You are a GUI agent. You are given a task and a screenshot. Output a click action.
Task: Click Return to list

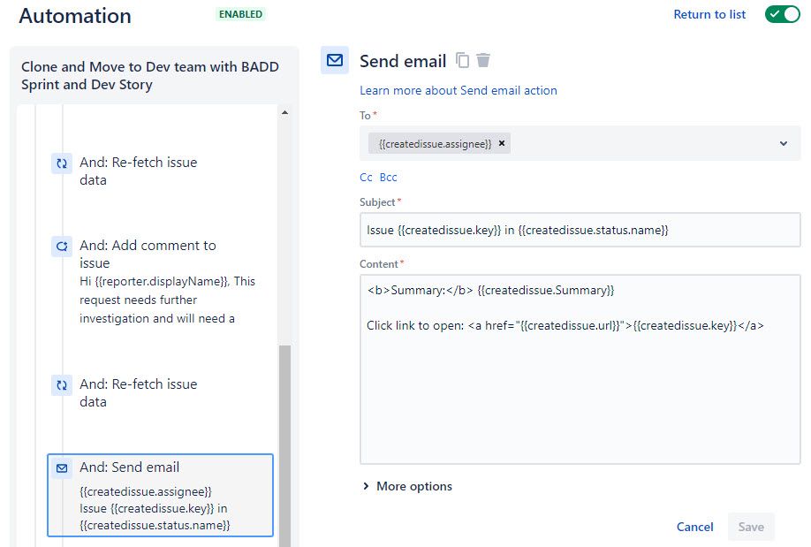(x=709, y=14)
